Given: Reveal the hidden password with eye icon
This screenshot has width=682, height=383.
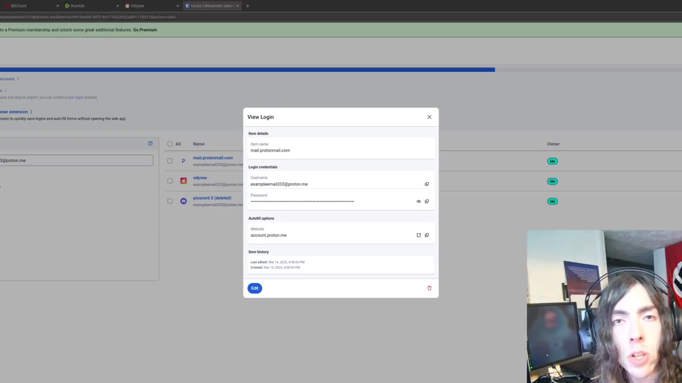Looking at the screenshot, I should (418, 202).
